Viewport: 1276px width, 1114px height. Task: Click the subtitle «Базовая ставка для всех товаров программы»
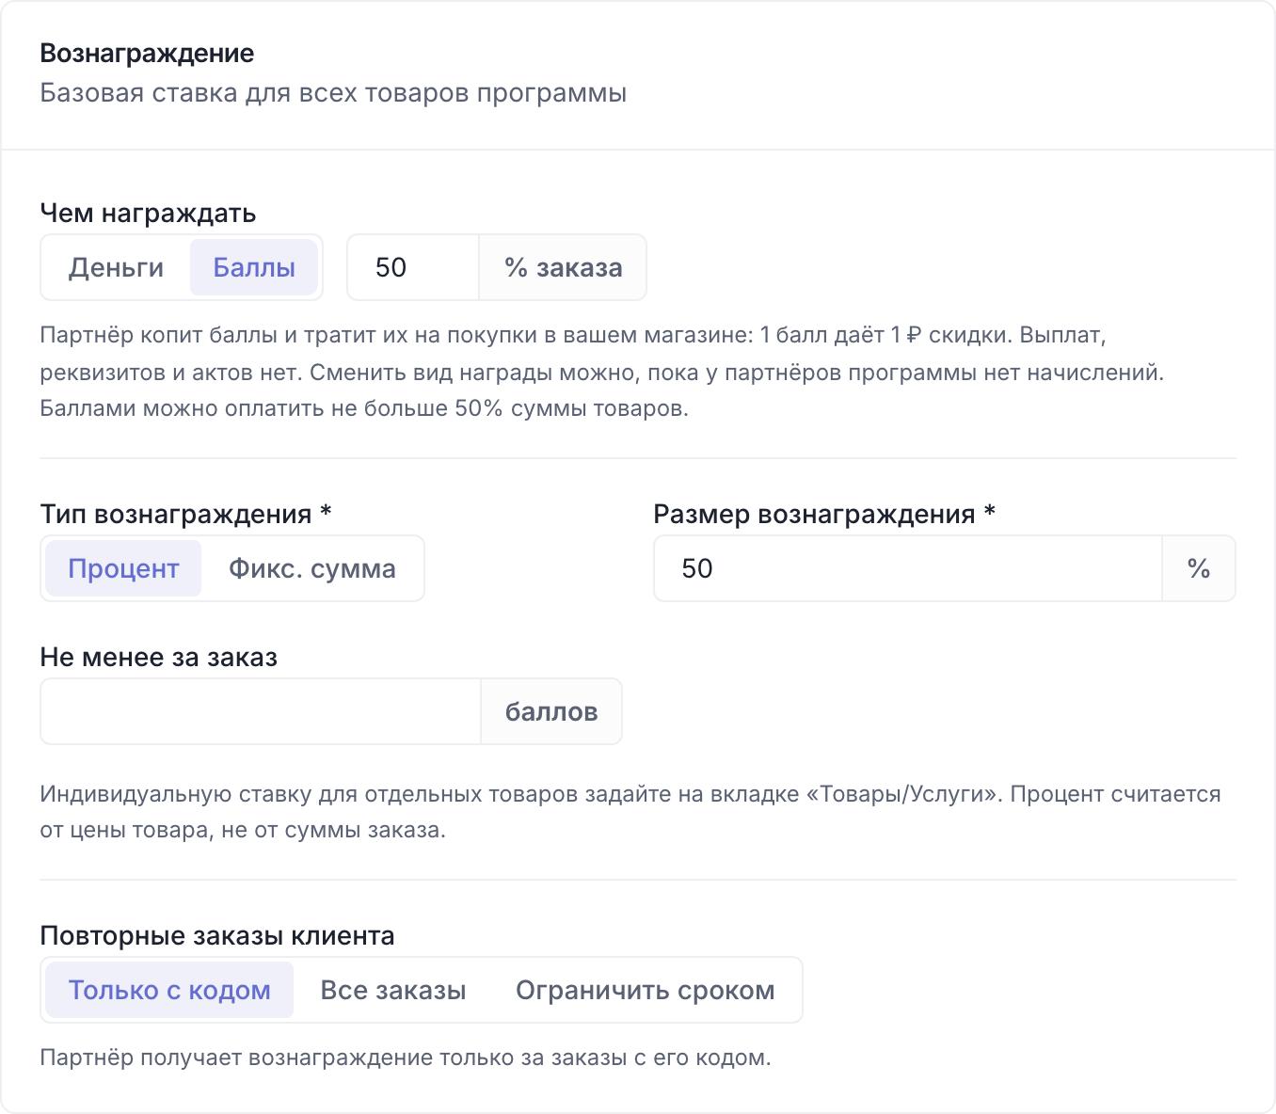click(333, 93)
